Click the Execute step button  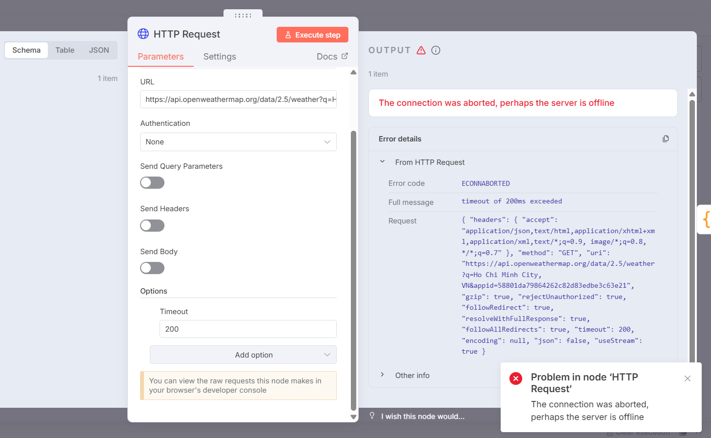tap(312, 35)
